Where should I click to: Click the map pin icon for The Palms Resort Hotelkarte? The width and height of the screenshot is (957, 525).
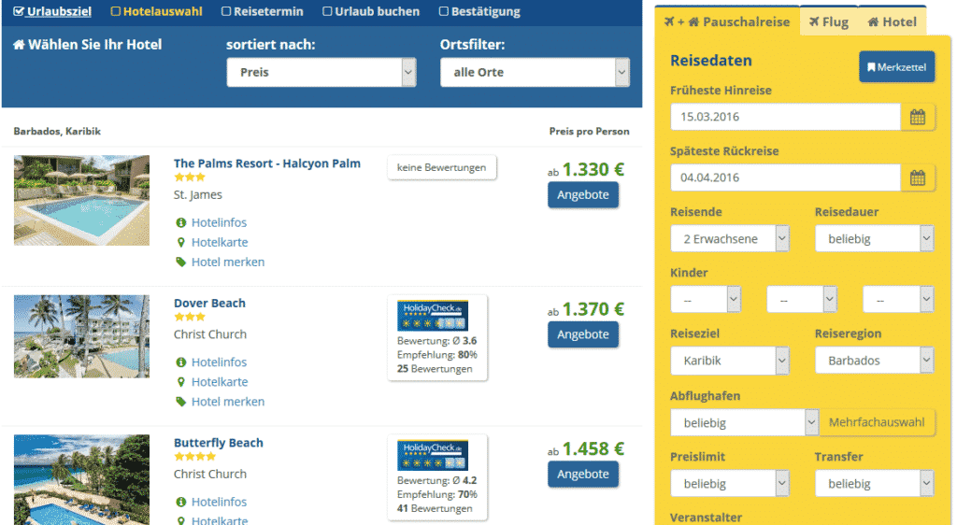coord(180,242)
